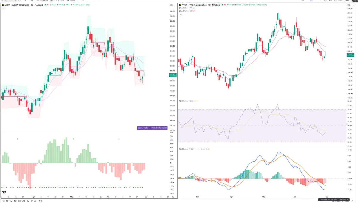Click 232.00 on right chart price axis
This screenshot has height=203, width=358.
[350, 17]
